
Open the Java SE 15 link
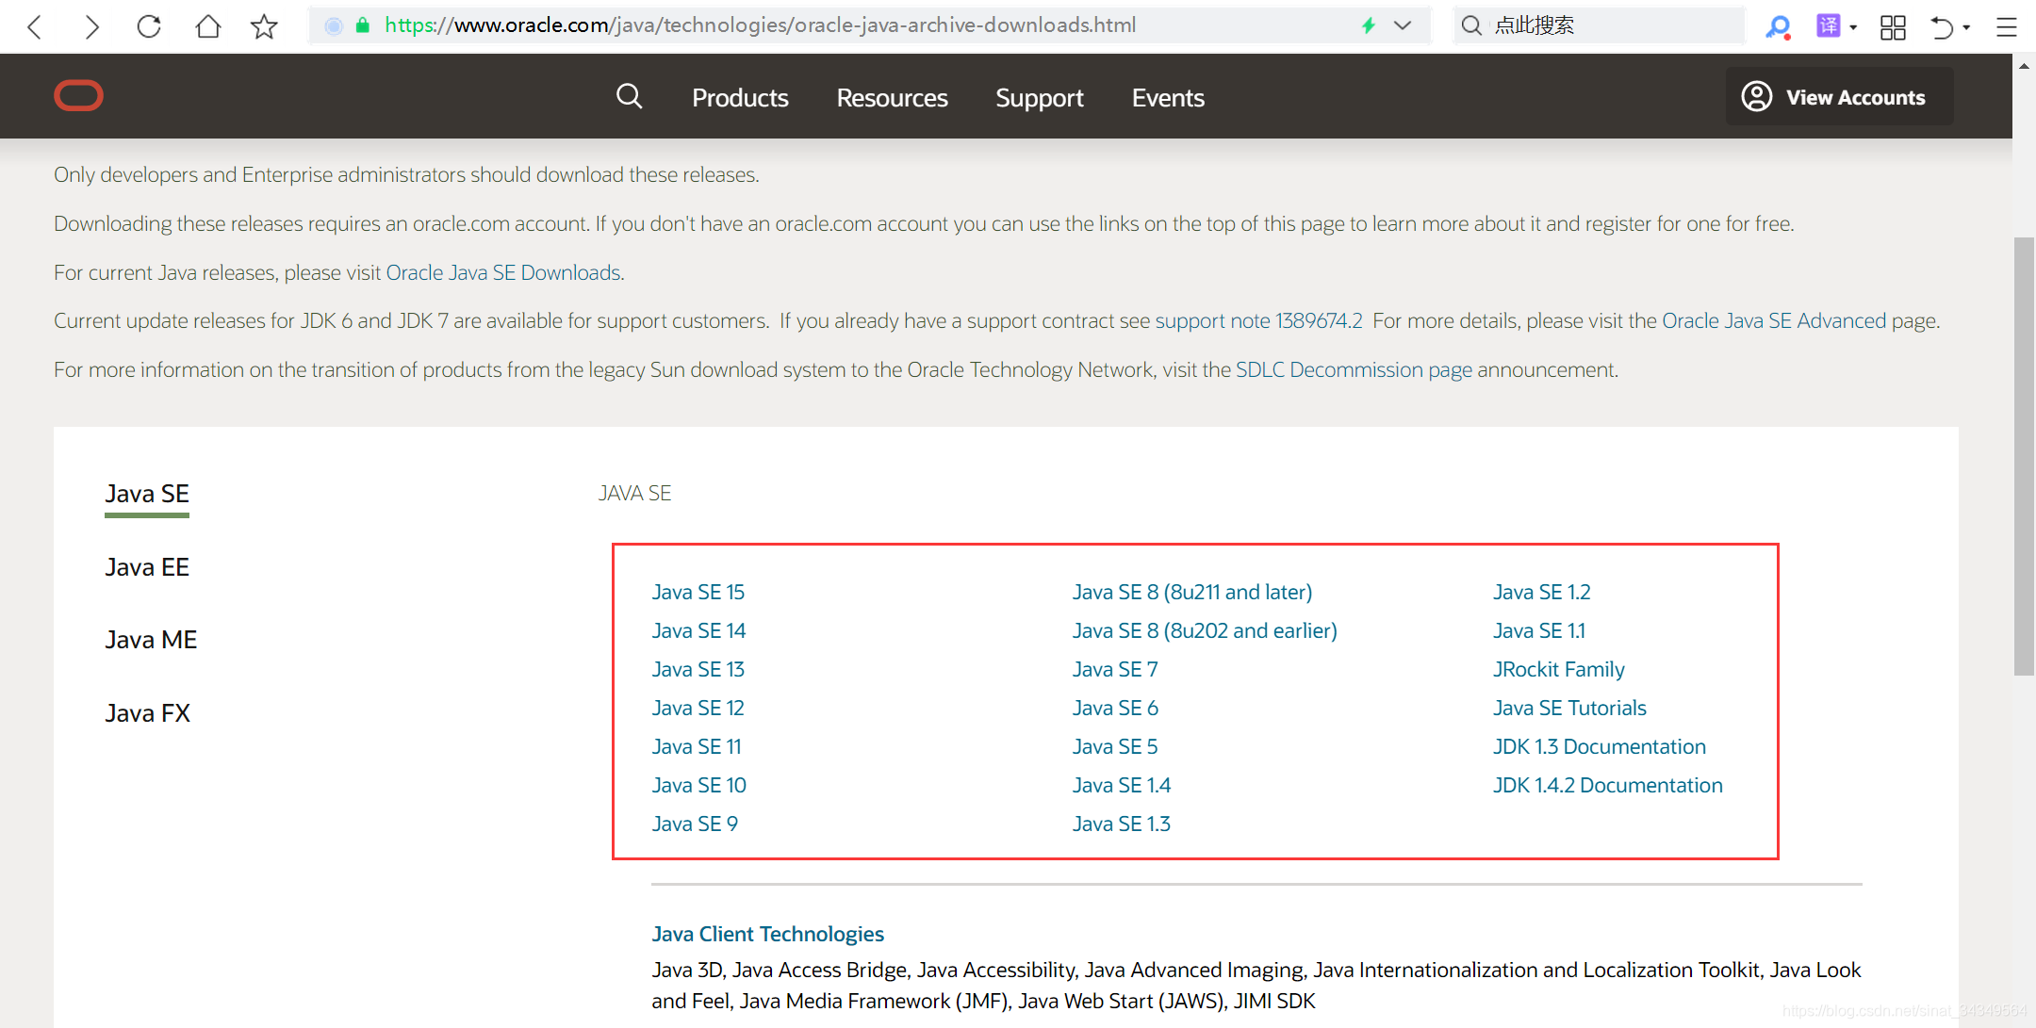tap(698, 592)
